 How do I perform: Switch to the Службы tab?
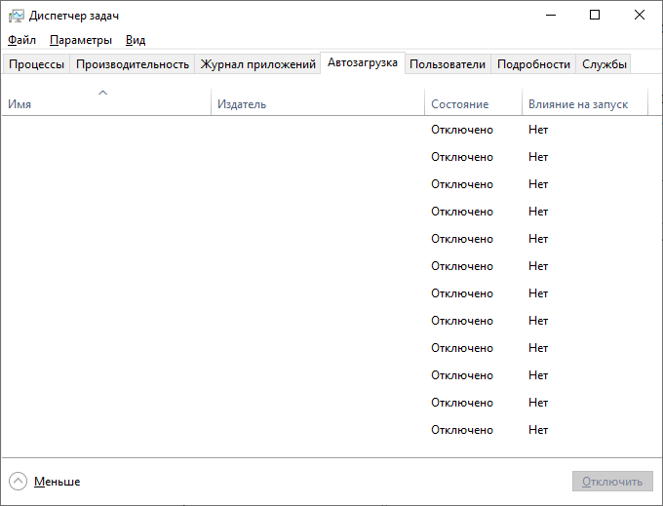coord(604,64)
